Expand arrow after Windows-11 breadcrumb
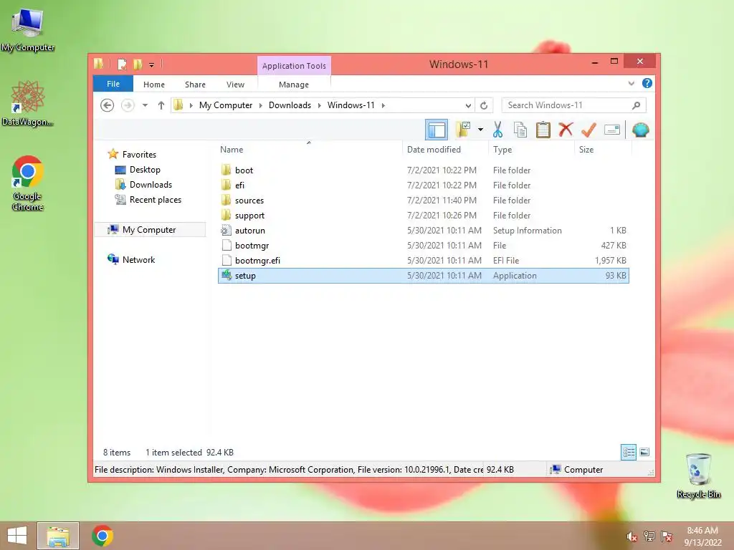The height and width of the screenshot is (550, 734). [x=383, y=105]
